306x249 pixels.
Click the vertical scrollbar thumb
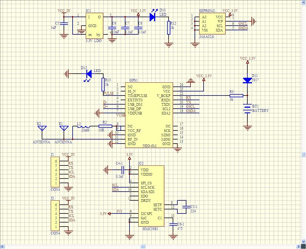tap(303, 154)
